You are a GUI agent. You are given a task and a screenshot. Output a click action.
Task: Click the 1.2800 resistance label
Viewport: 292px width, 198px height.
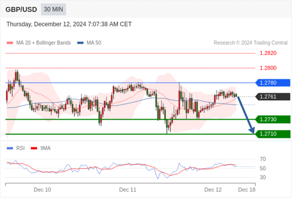tap(268, 68)
